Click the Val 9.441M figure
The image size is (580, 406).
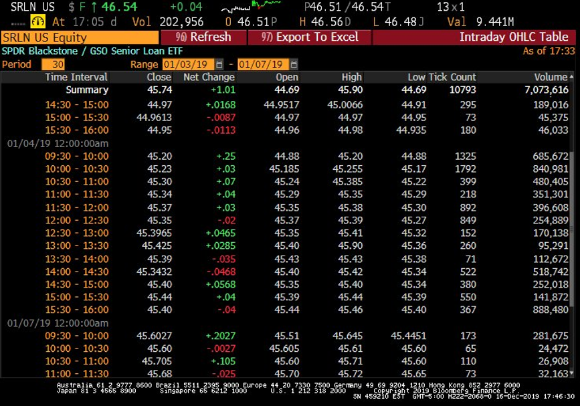495,22
